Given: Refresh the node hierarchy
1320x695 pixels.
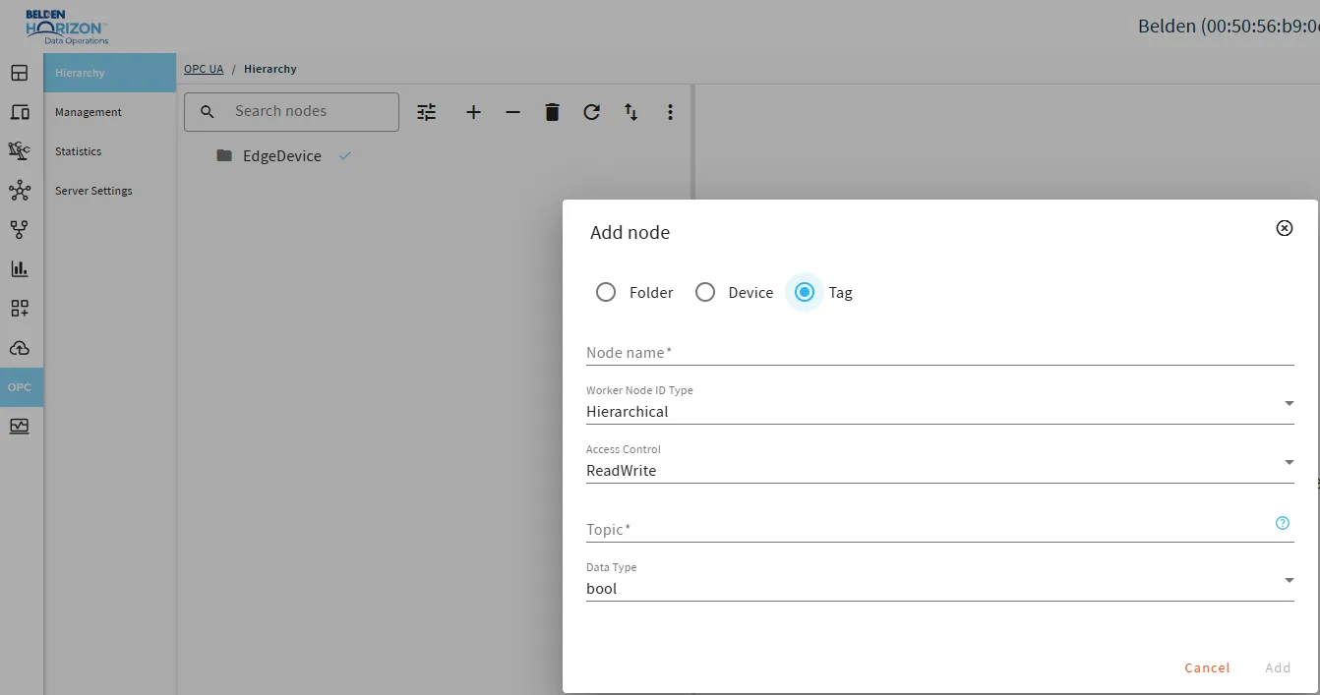Looking at the screenshot, I should tap(591, 112).
